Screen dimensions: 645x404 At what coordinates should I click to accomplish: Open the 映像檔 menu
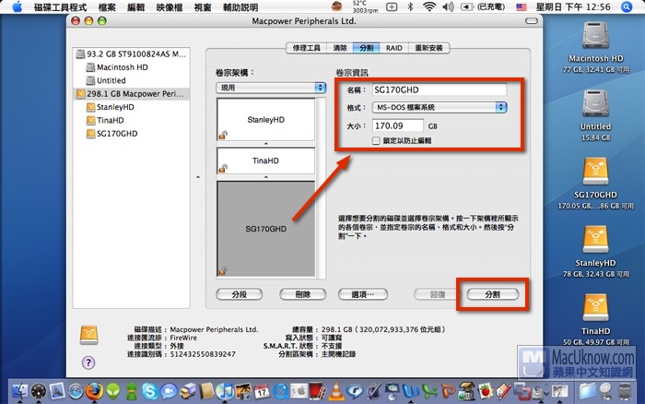(170, 7)
